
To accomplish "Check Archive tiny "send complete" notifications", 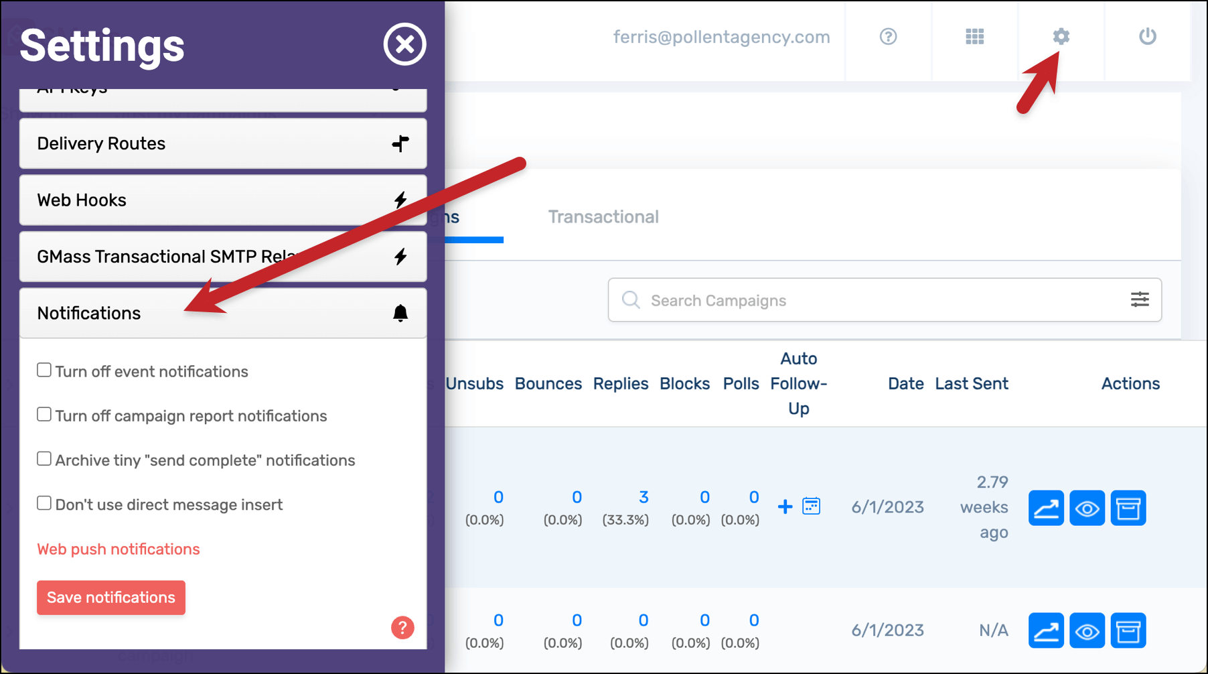I will pyautogui.click(x=44, y=458).
